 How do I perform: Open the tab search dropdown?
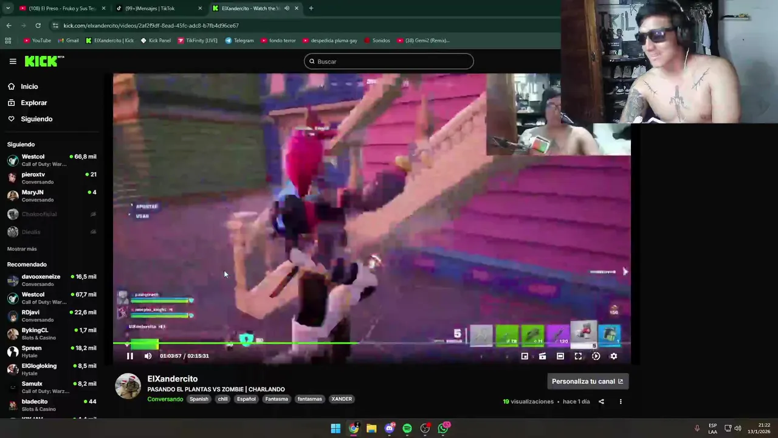[8, 9]
